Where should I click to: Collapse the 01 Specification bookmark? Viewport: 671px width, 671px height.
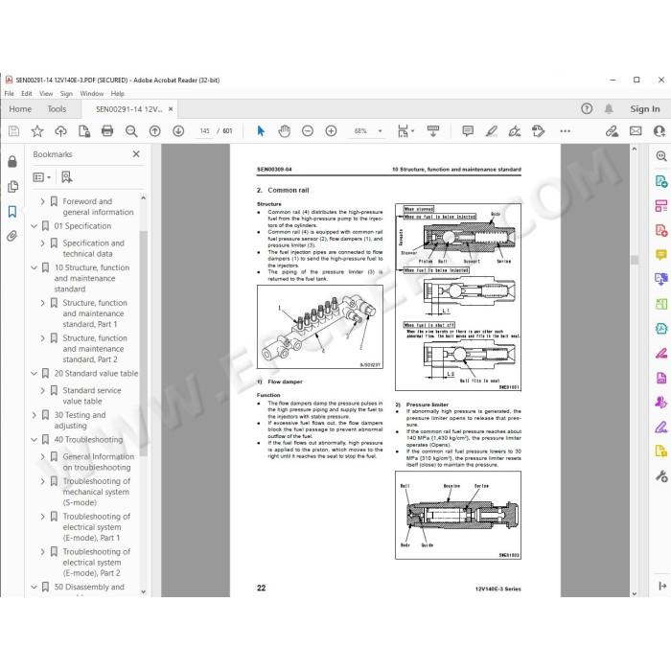pos(35,226)
